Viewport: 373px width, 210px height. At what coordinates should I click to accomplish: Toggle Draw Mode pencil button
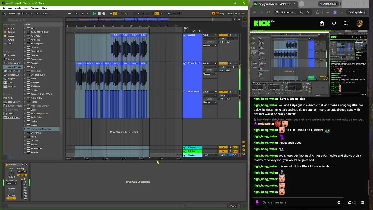[x=214, y=13]
